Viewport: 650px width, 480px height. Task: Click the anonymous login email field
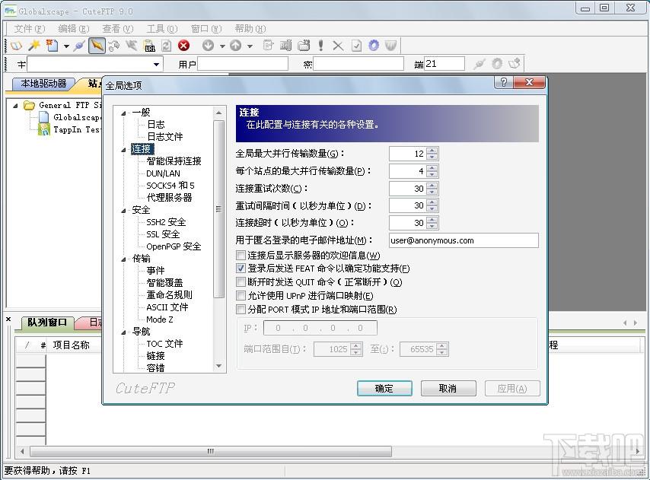(464, 240)
